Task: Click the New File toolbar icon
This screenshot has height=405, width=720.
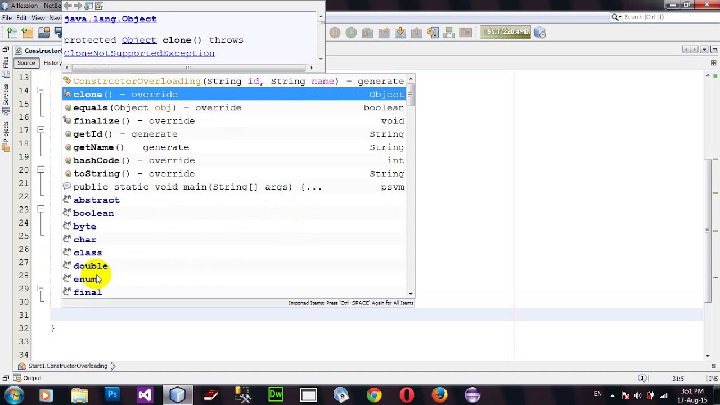Action: [x=12, y=33]
